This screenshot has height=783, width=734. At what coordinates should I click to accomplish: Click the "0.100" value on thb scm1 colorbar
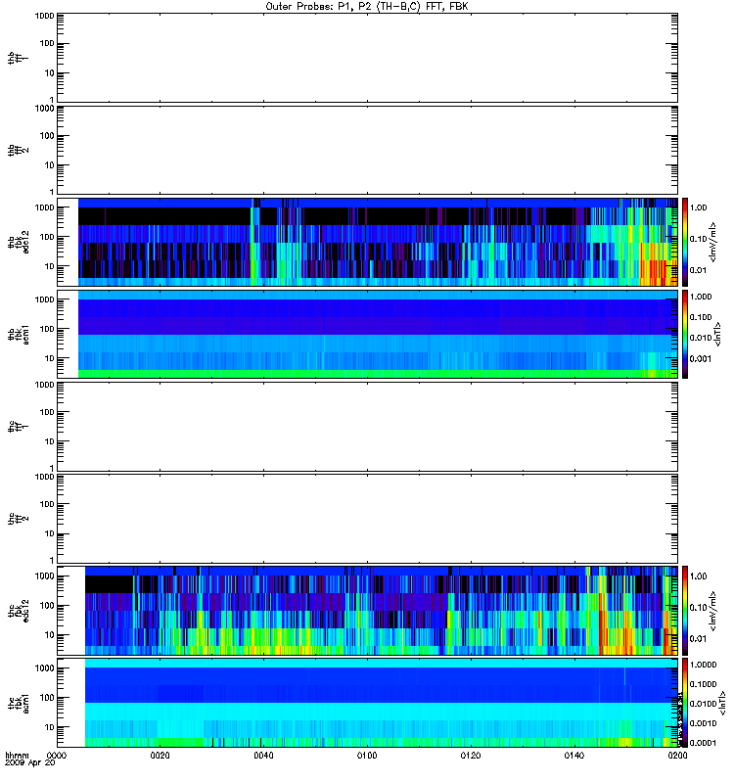pos(701,317)
